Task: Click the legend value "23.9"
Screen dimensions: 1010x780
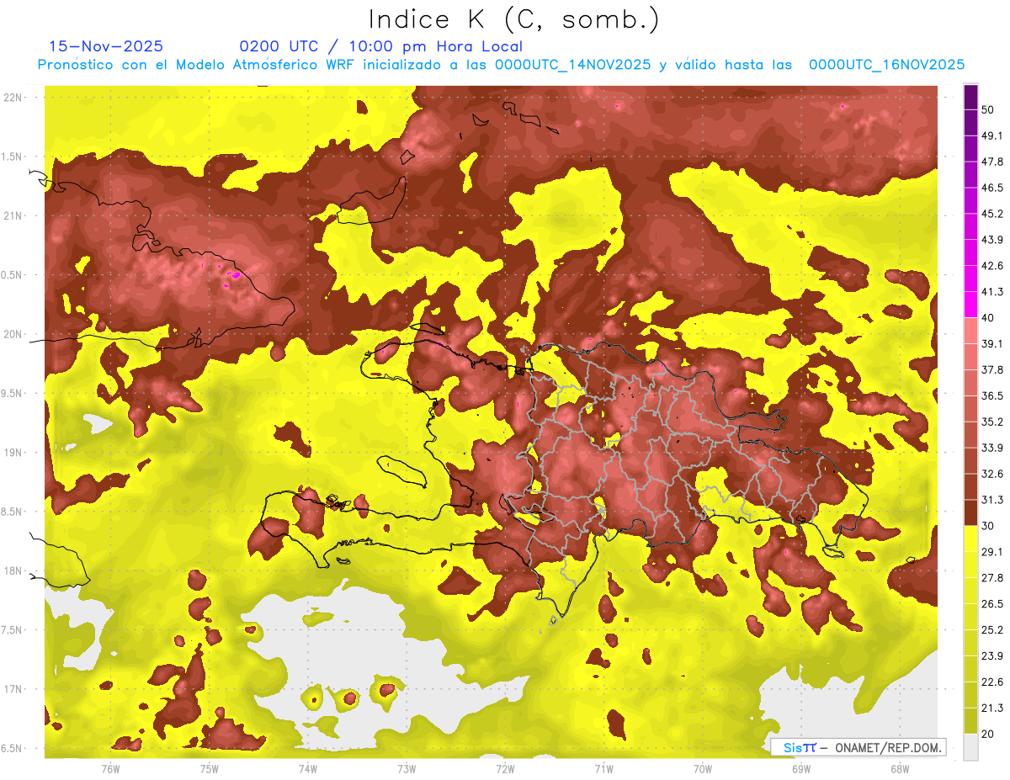Action: click(992, 656)
